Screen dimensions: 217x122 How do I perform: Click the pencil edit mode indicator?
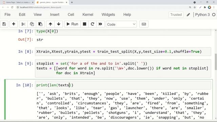pos(188,15)
